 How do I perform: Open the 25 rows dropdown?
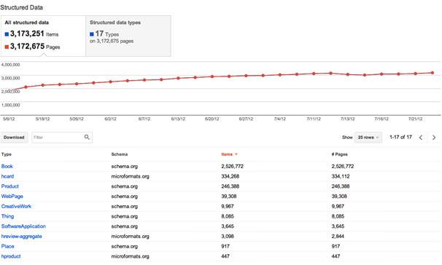point(368,138)
